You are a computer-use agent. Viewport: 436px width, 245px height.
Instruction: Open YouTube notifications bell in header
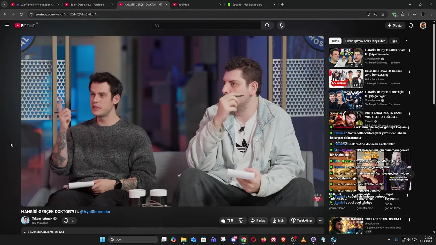click(x=411, y=26)
